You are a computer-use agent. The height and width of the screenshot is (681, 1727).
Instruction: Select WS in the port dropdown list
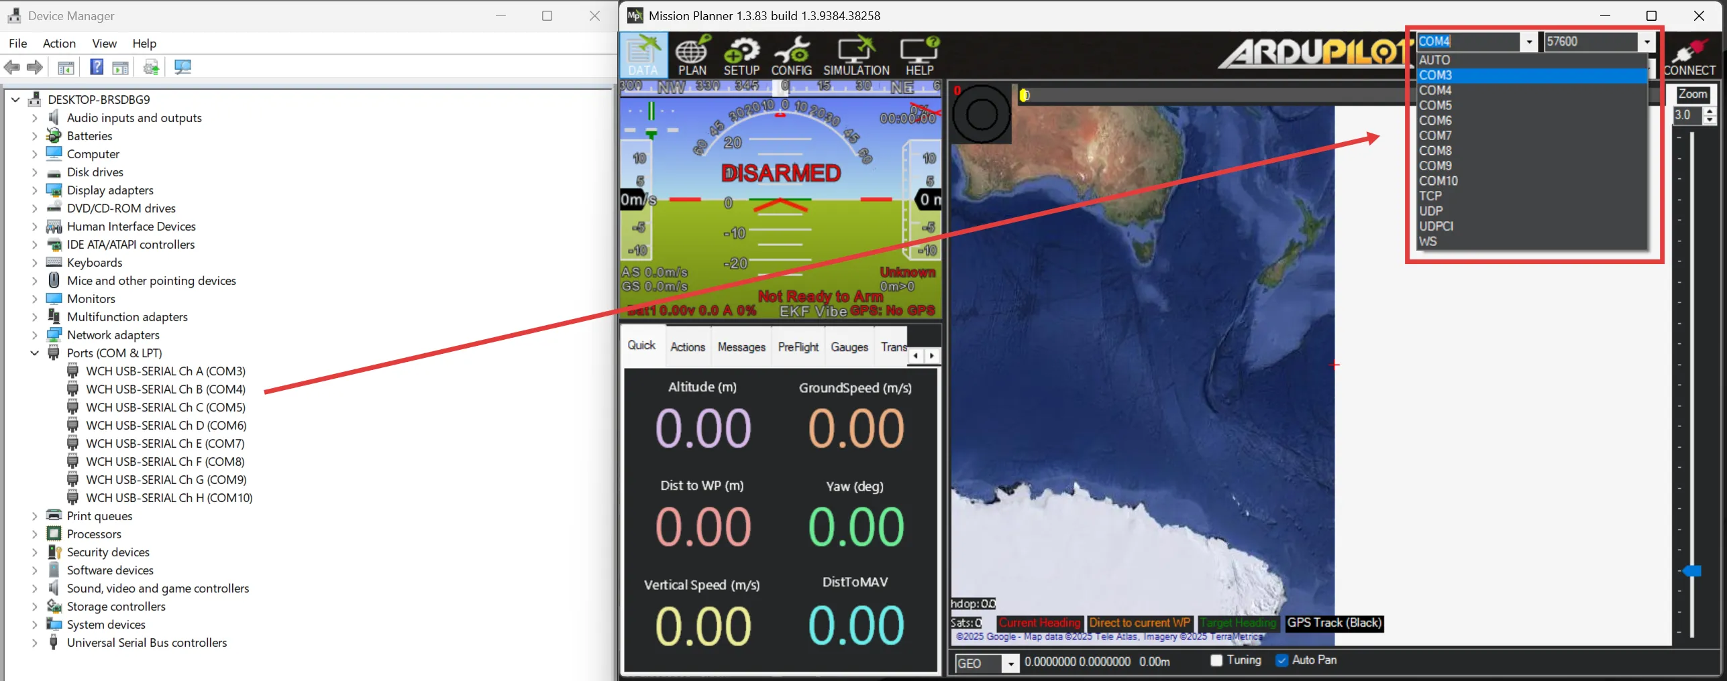click(1532, 241)
